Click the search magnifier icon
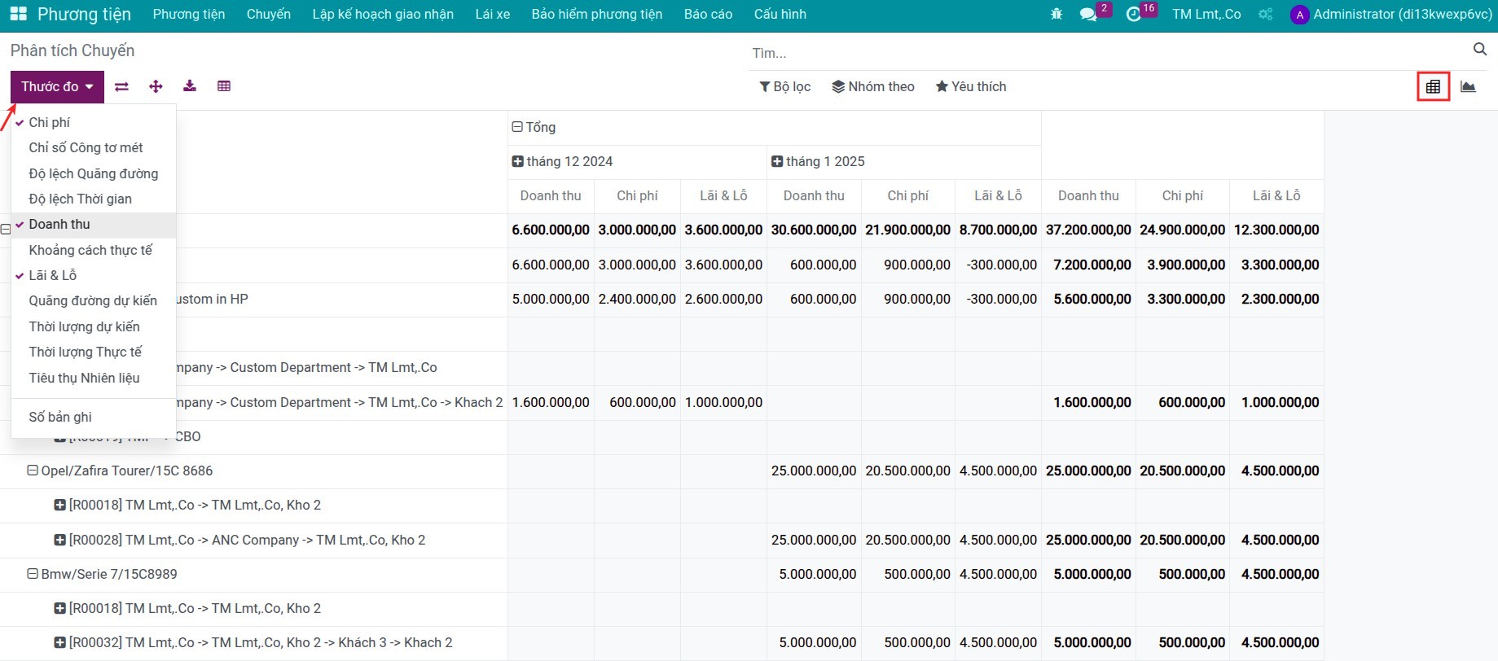Screen dimensions: 1498x661 click(x=1480, y=50)
